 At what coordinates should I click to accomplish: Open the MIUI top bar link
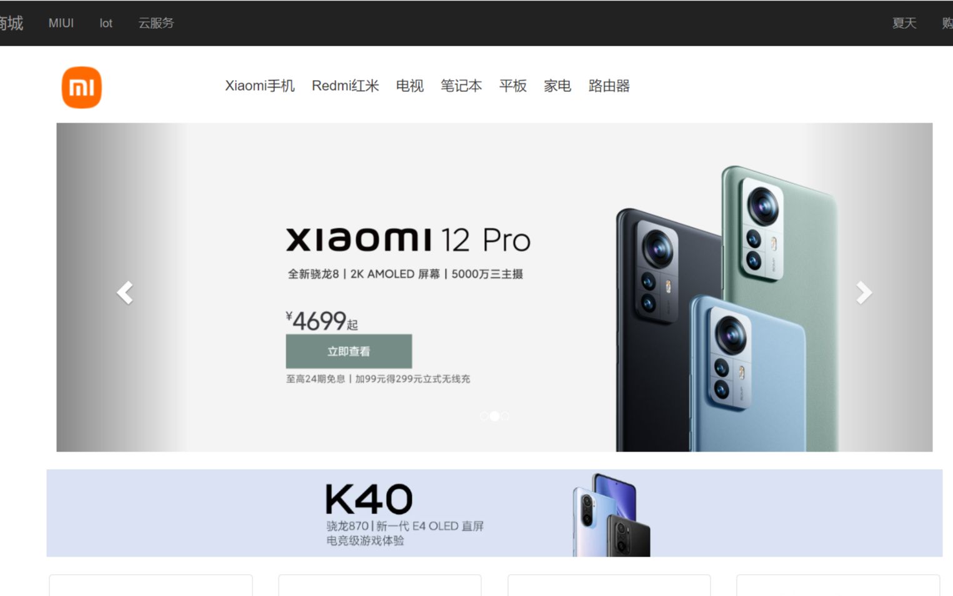(61, 23)
